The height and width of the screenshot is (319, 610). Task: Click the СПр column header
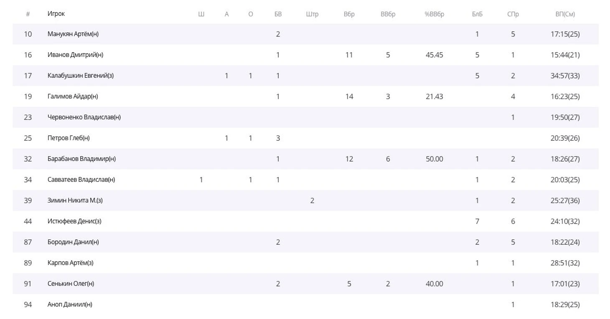tap(513, 14)
